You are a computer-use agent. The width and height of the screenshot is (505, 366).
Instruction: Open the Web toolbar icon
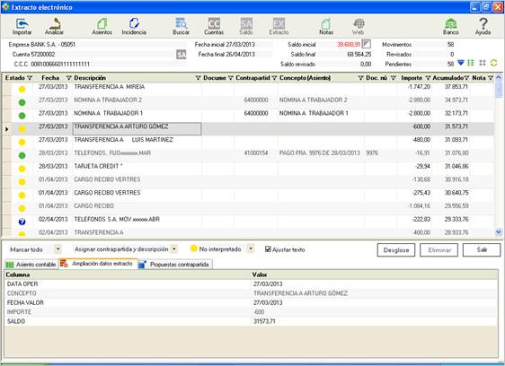coord(359,26)
